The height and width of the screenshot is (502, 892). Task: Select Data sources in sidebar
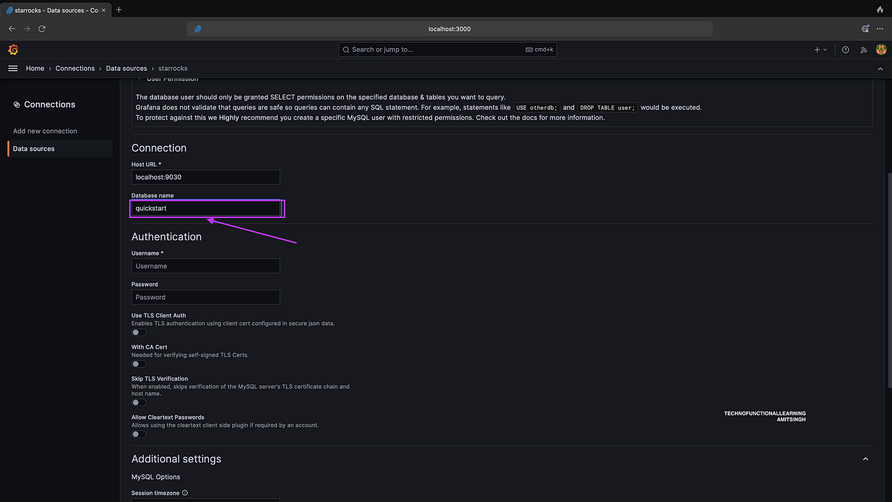pos(34,149)
